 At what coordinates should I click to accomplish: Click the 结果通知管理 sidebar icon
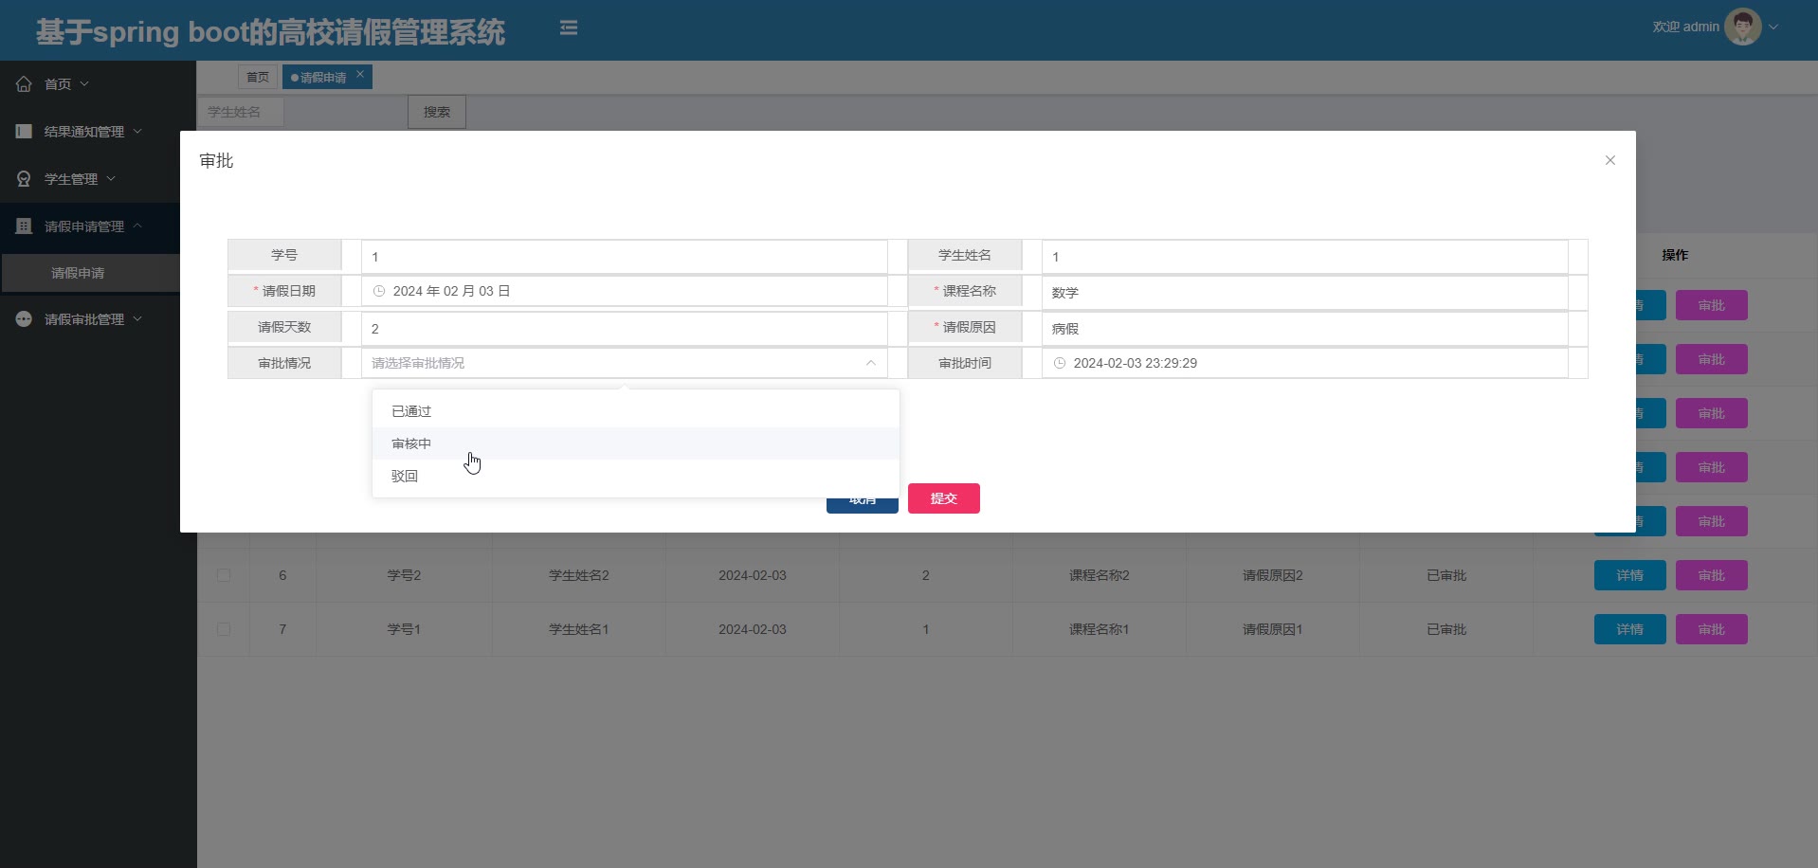tap(24, 132)
